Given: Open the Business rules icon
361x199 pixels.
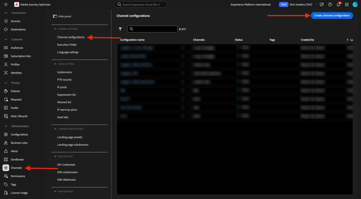Looking at the screenshot, I should pos(6,143).
